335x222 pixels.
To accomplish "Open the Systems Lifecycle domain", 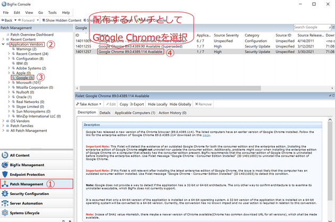I will coord(36,213).
